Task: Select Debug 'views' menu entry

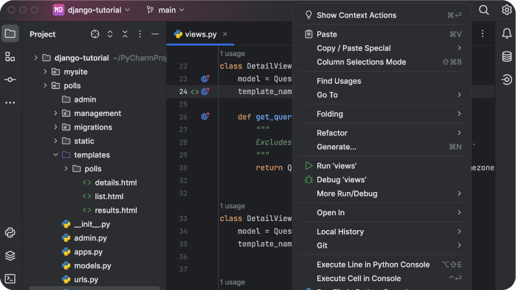Action: 382,180
